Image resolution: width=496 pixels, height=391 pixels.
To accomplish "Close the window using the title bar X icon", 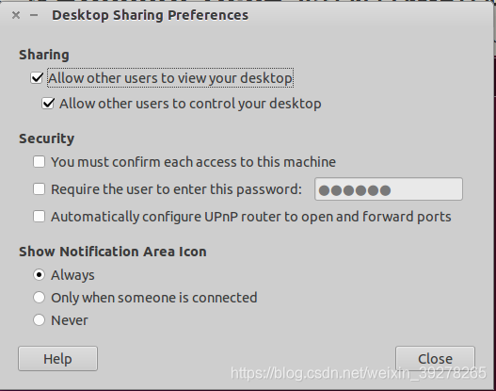I will click(16, 15).
